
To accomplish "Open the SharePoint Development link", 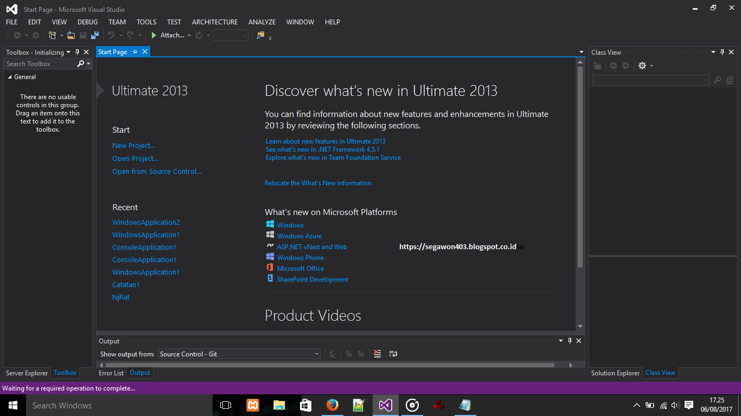I will (x=312, y=279).
